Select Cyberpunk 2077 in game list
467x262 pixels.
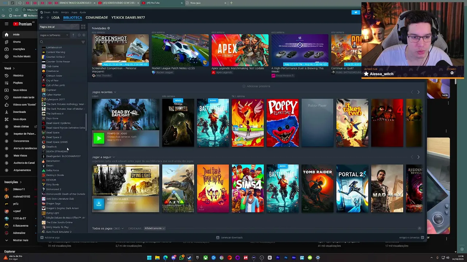pyautogui.click(x=55, y=99)
